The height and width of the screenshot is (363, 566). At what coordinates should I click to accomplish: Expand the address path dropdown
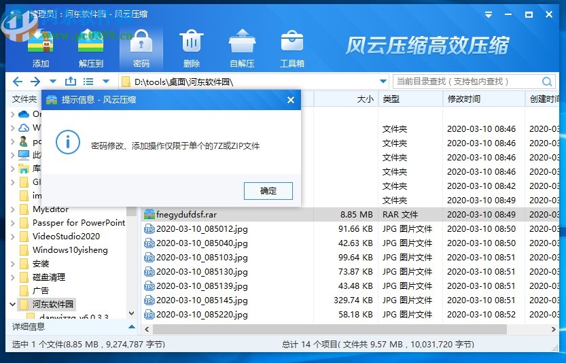(x=383, y=82)
